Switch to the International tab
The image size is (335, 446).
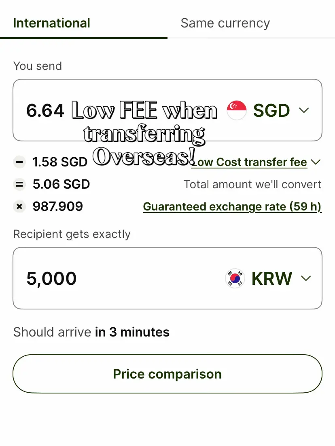tap(52, 23)
